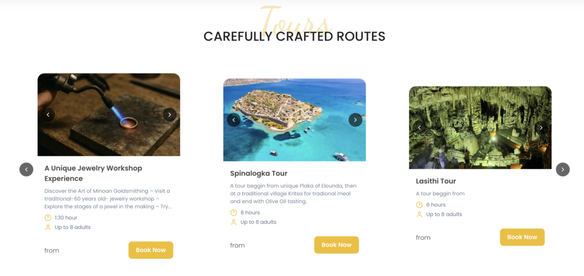
Task: Open A Unique Jewelry Workshop Experience title
Action: [x=93, y=174]
